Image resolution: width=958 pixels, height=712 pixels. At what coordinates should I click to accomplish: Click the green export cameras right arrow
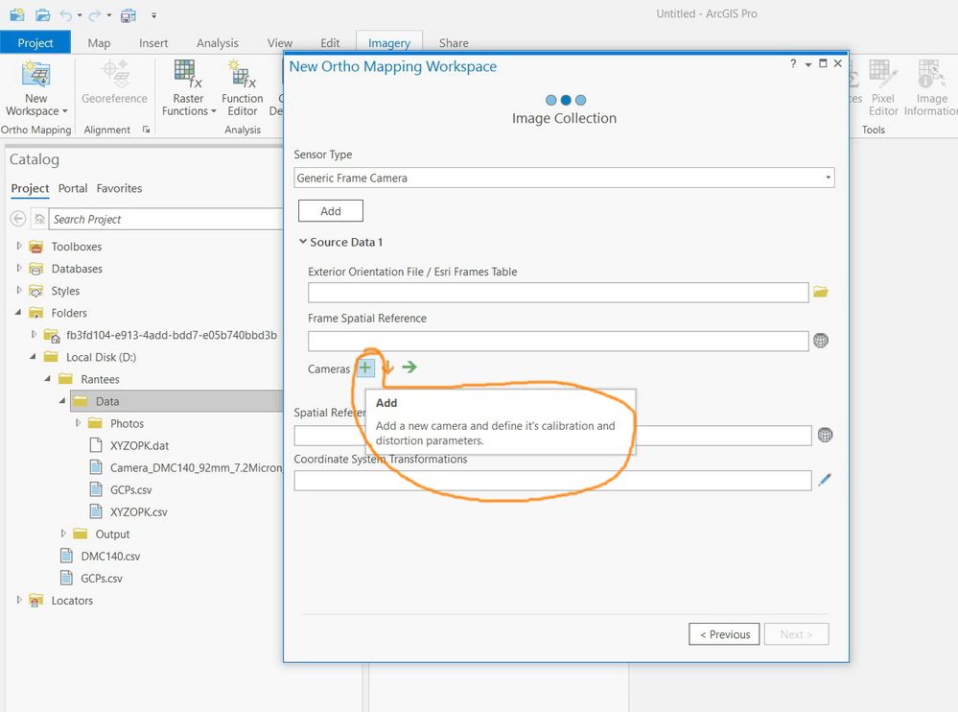coord(409,367)
